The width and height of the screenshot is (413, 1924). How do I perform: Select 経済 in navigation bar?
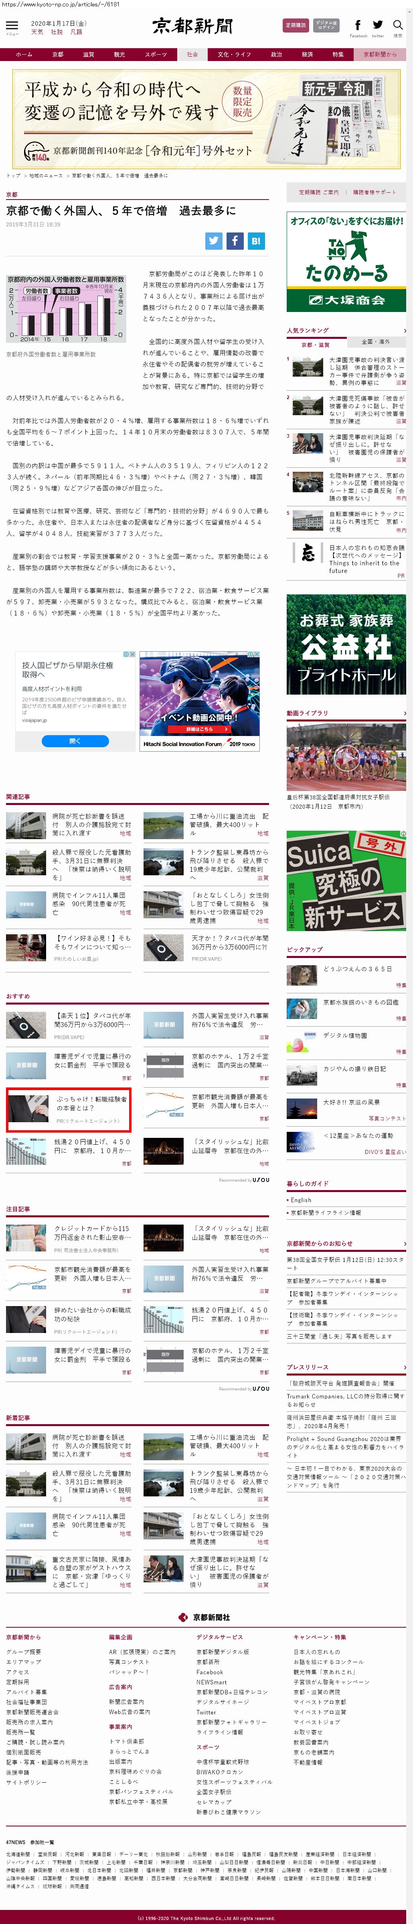(307, 55)
